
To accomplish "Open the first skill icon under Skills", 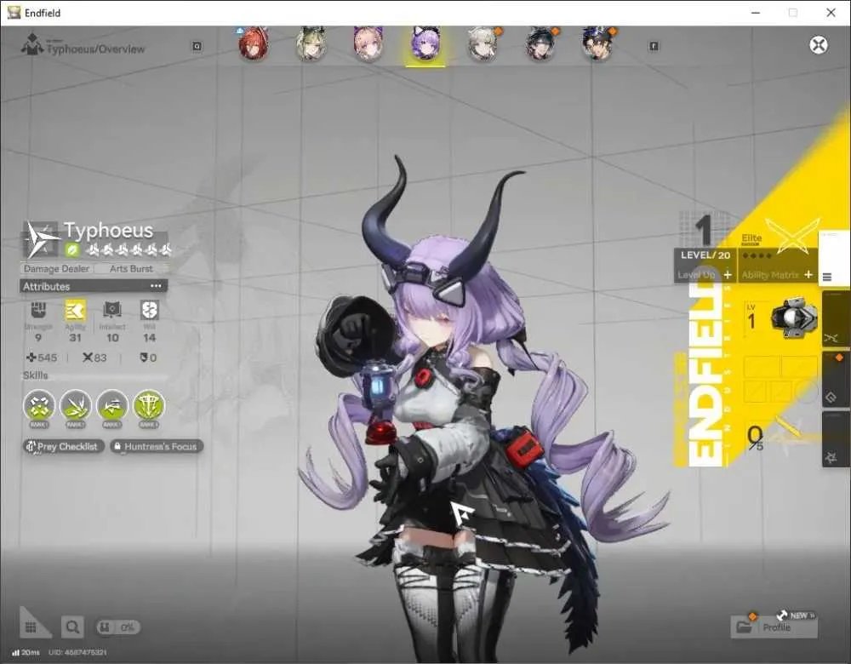I will coord(39,405).
